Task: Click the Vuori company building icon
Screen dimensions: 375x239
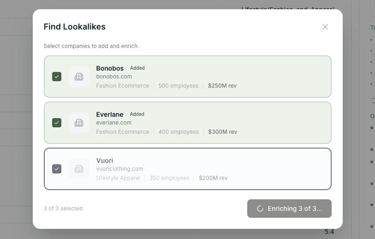Action: click(x=79, y=169)
